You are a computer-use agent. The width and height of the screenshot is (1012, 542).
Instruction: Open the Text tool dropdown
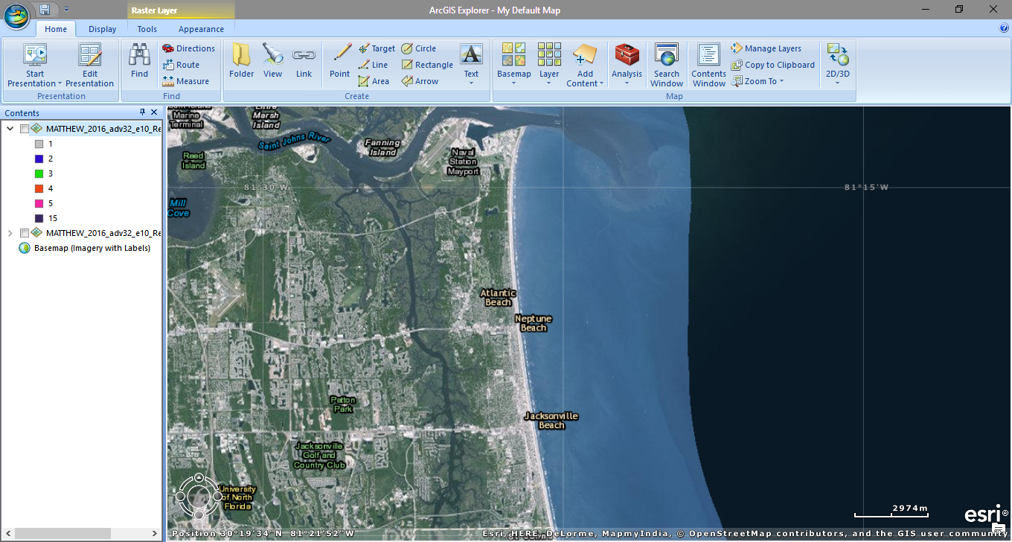point(471,82)
